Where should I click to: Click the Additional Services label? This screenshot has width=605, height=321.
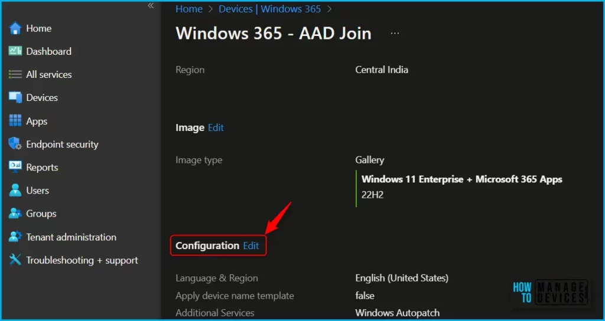(x=215, y=313)
